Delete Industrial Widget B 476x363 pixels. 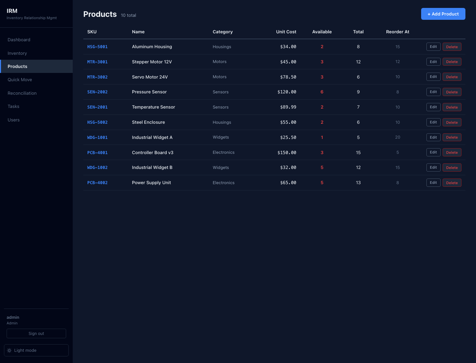(452, 168)
